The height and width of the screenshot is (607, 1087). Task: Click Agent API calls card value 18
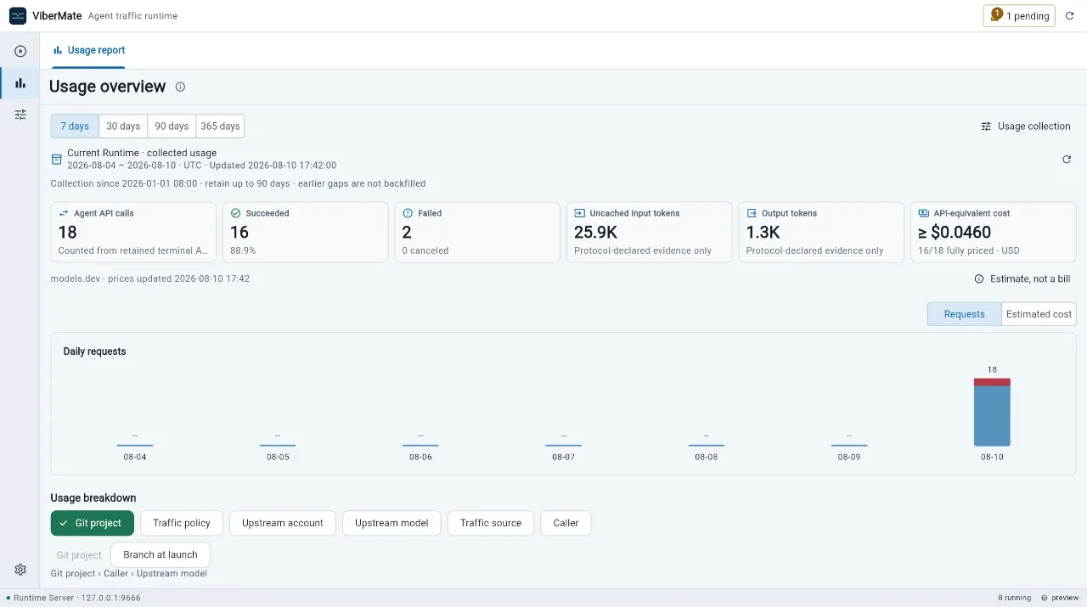click(x=68, y=232)
